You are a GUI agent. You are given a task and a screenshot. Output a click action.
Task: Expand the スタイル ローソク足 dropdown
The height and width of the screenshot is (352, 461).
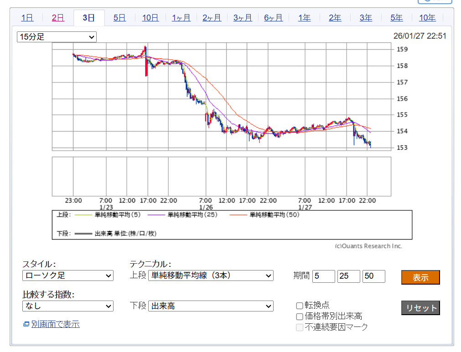pyautogui.click(x=67, y=275)
